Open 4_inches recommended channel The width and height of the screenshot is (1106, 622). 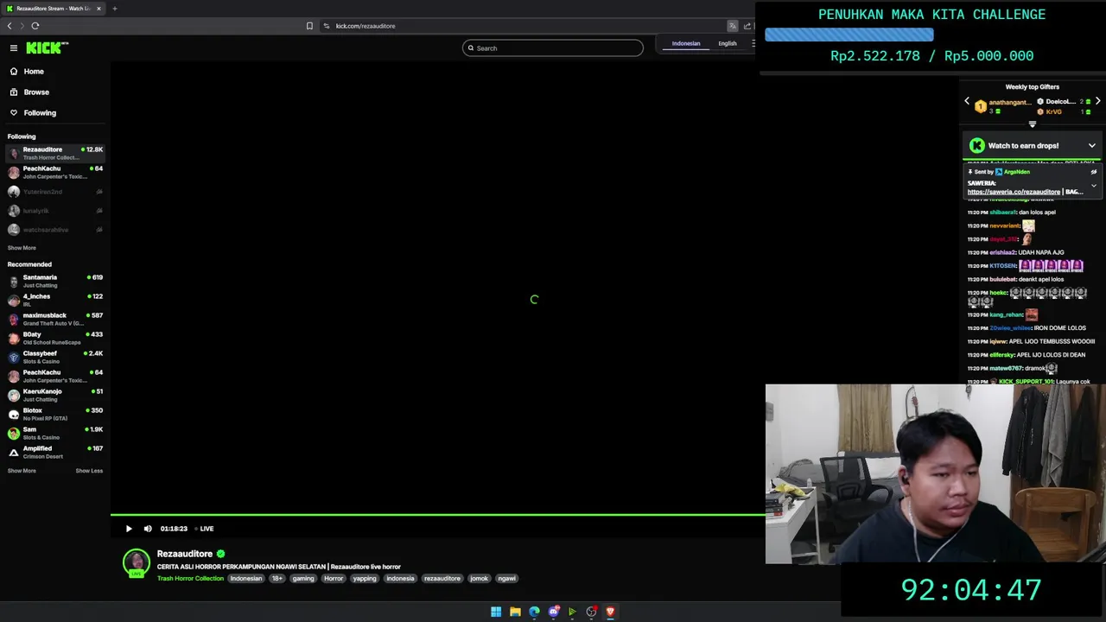point(55,300)
